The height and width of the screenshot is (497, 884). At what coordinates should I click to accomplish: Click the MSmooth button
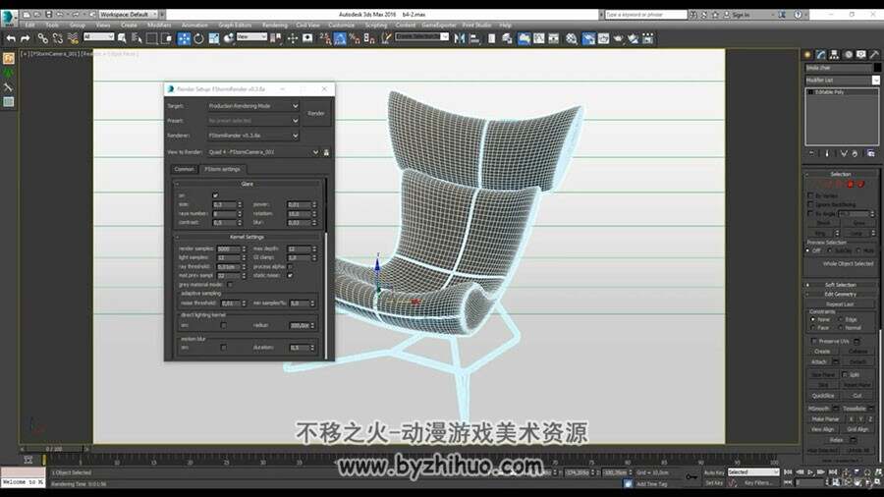point(818,409)
